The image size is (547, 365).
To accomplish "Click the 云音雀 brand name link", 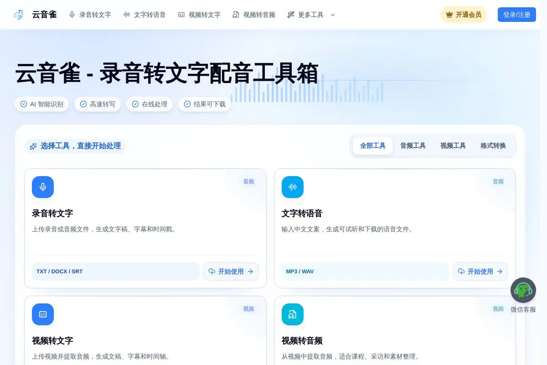I will point(44,15).
